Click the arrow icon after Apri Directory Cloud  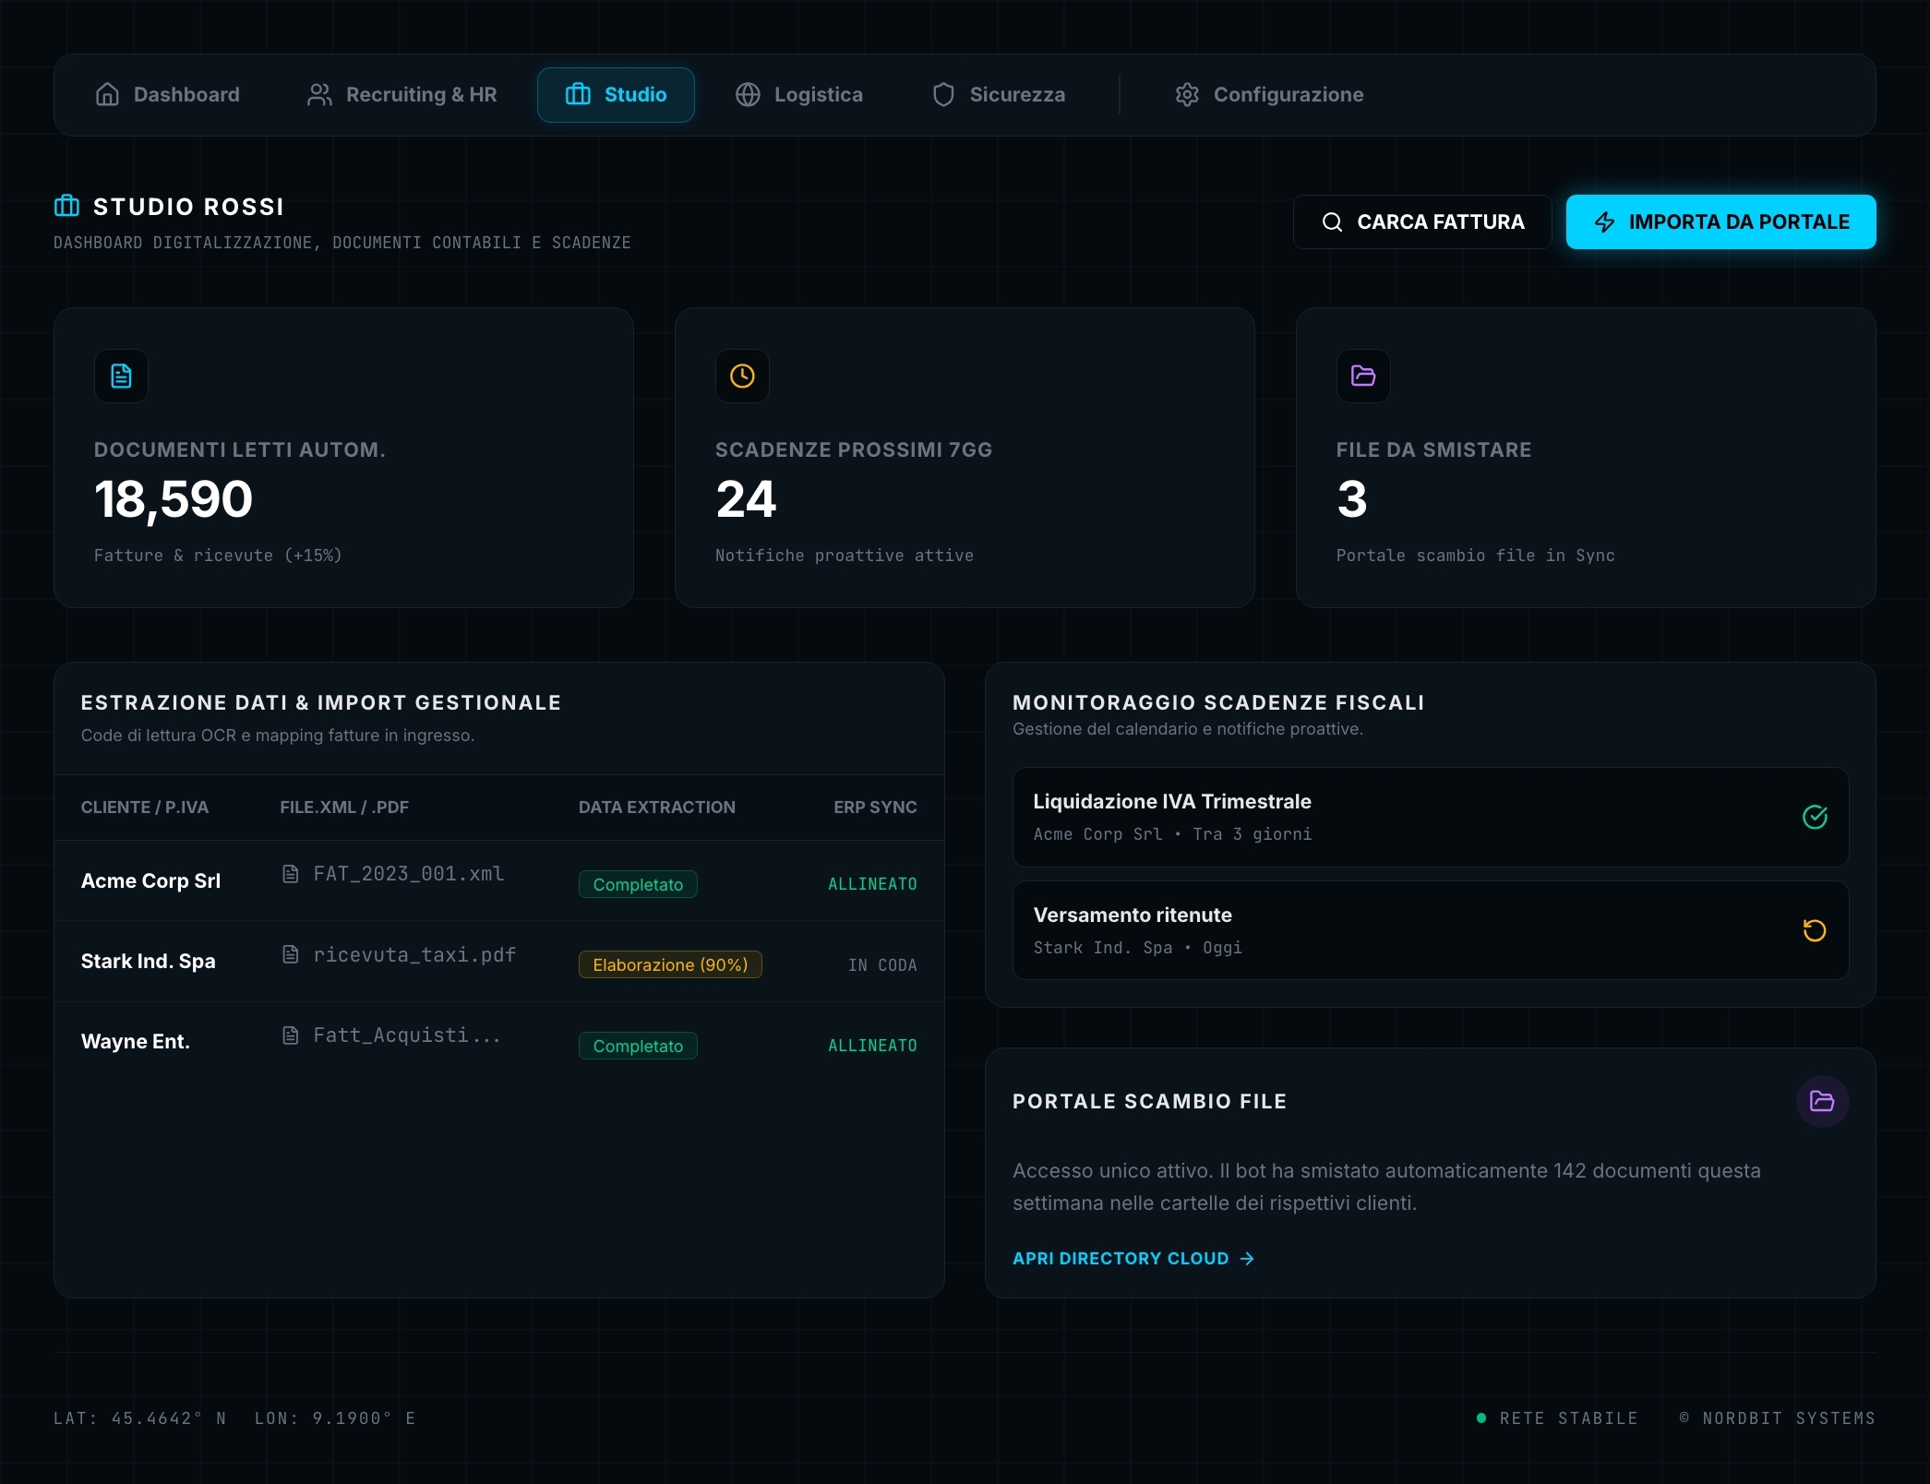1247,1258
